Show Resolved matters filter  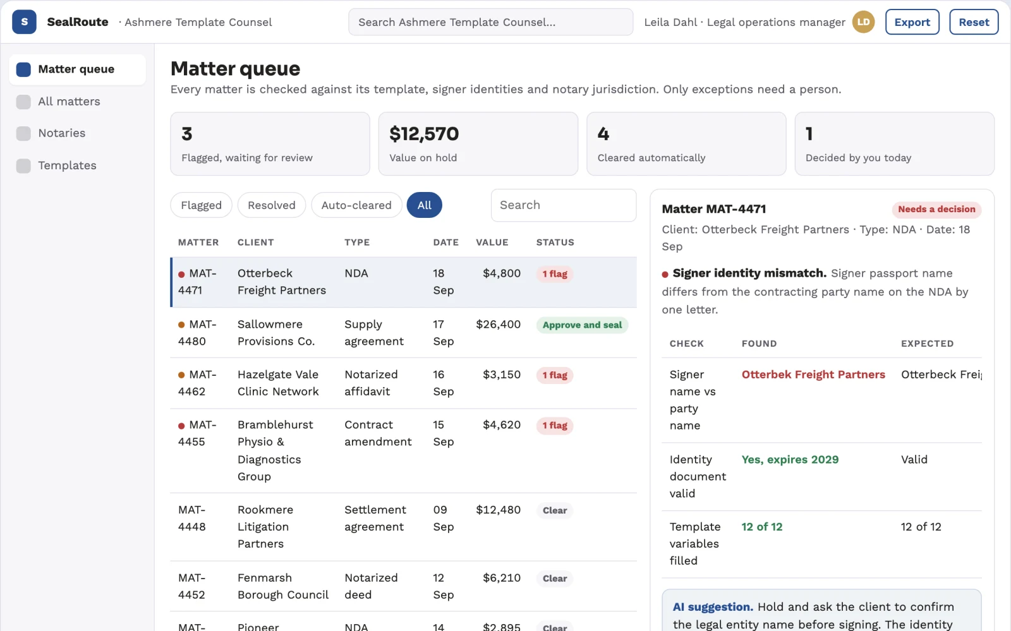(x=272, y=205)
